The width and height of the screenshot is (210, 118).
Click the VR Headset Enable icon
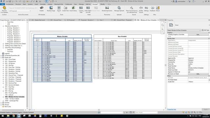click(42, 8)
